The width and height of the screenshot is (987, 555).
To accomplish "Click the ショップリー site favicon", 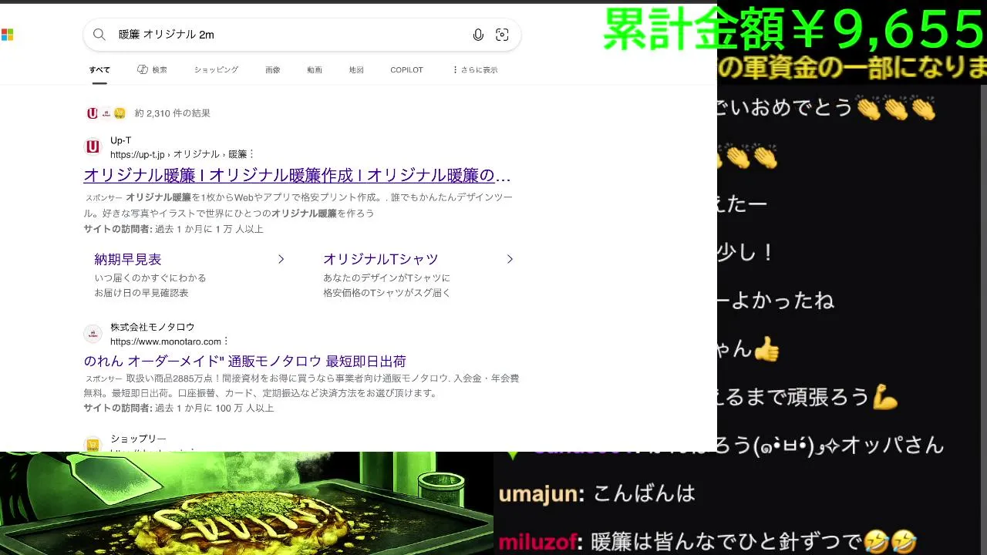I will click(93, 445).
